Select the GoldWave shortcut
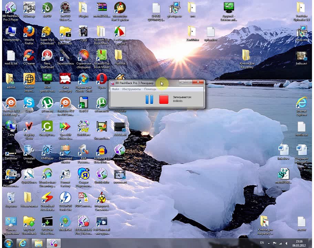The width and height of the screenshot is (314, 248). pos(84,128)
